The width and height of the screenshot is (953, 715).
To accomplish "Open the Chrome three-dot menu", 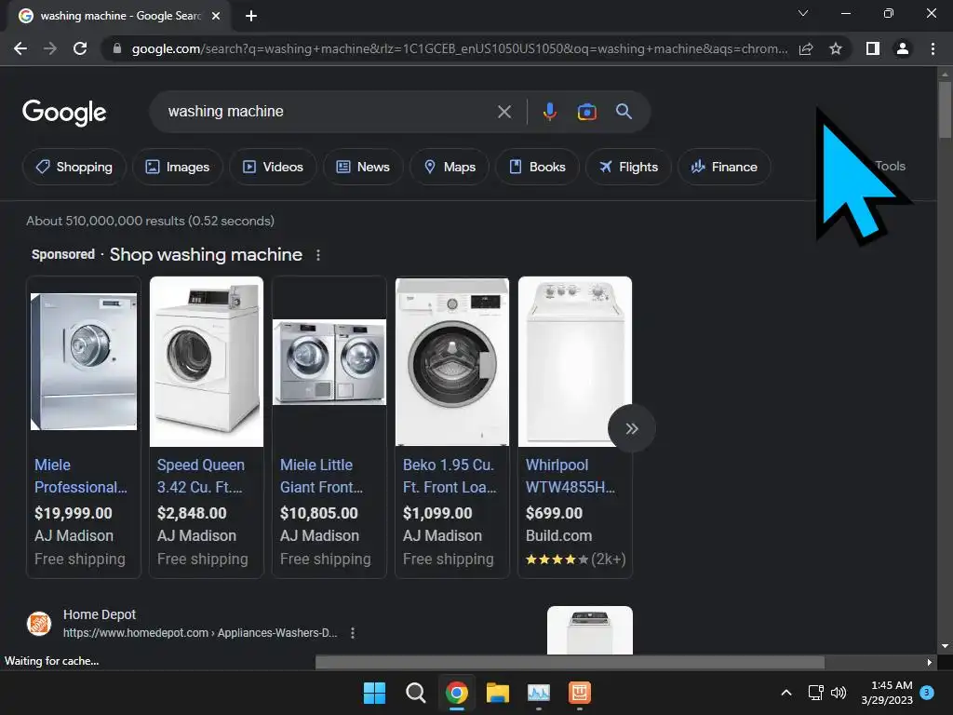I will (x=933, y=48).
